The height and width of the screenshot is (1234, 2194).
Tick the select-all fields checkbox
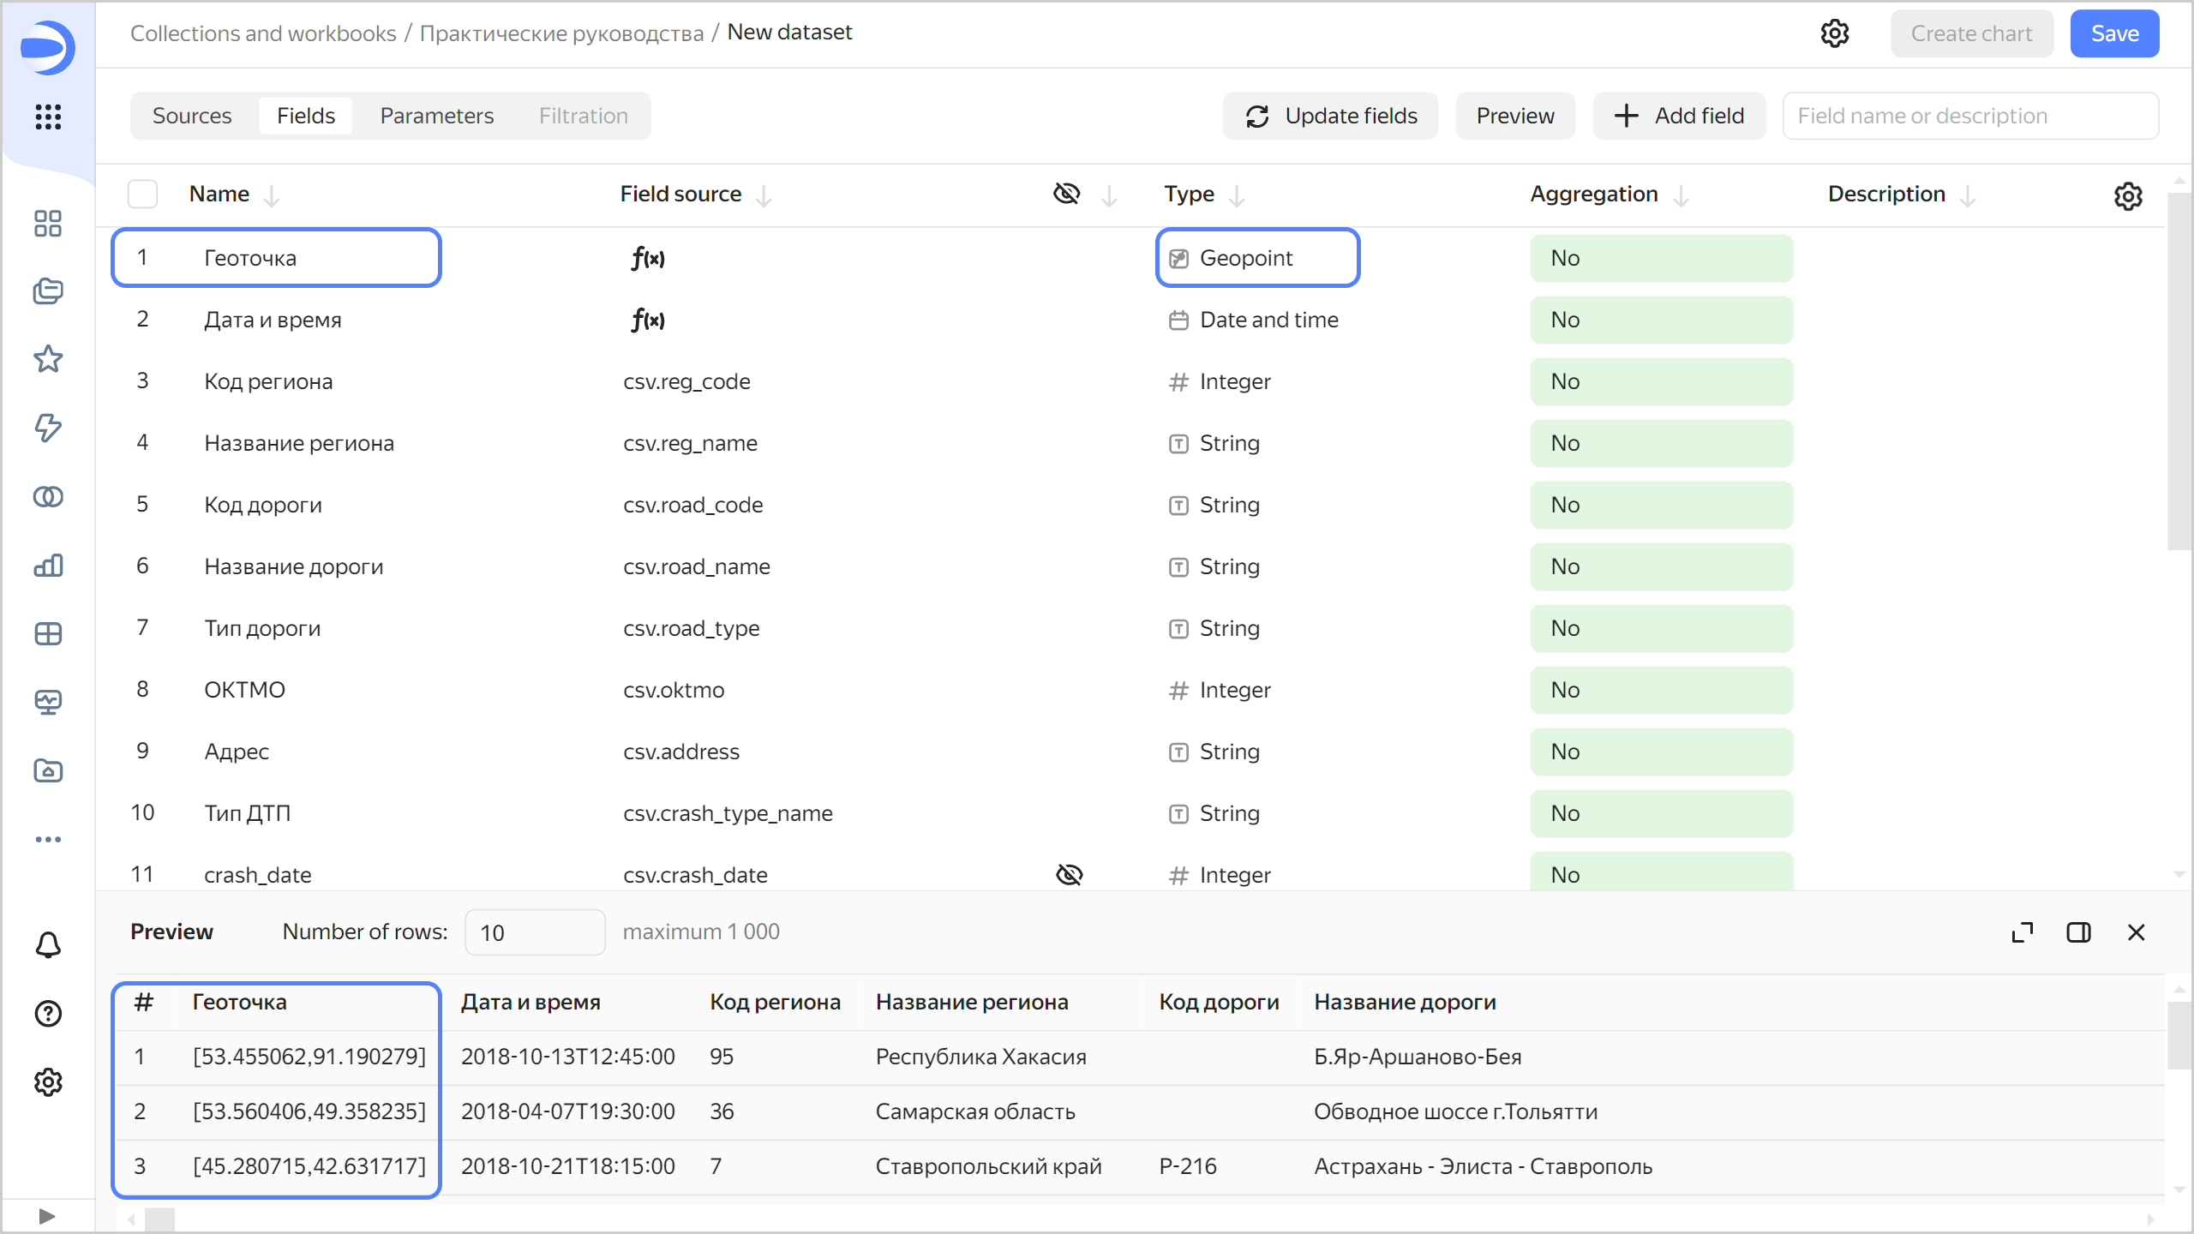[142, 195]
